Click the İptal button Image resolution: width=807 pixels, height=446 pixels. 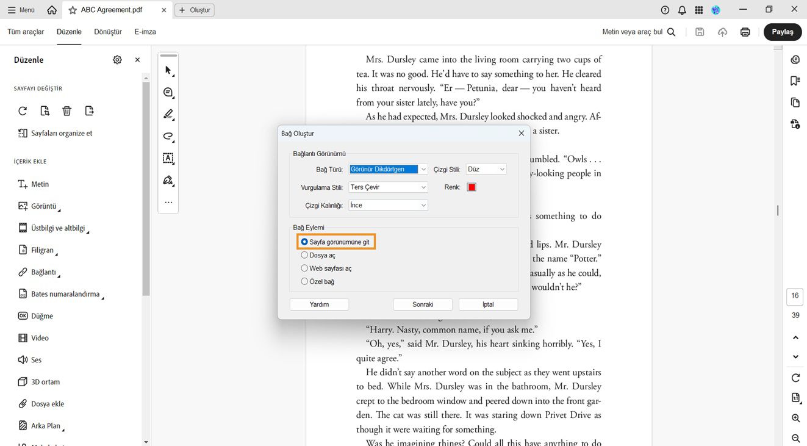click(488, 304)
